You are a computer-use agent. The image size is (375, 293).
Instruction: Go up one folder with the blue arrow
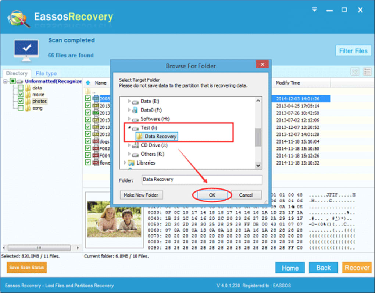point(88,83)
